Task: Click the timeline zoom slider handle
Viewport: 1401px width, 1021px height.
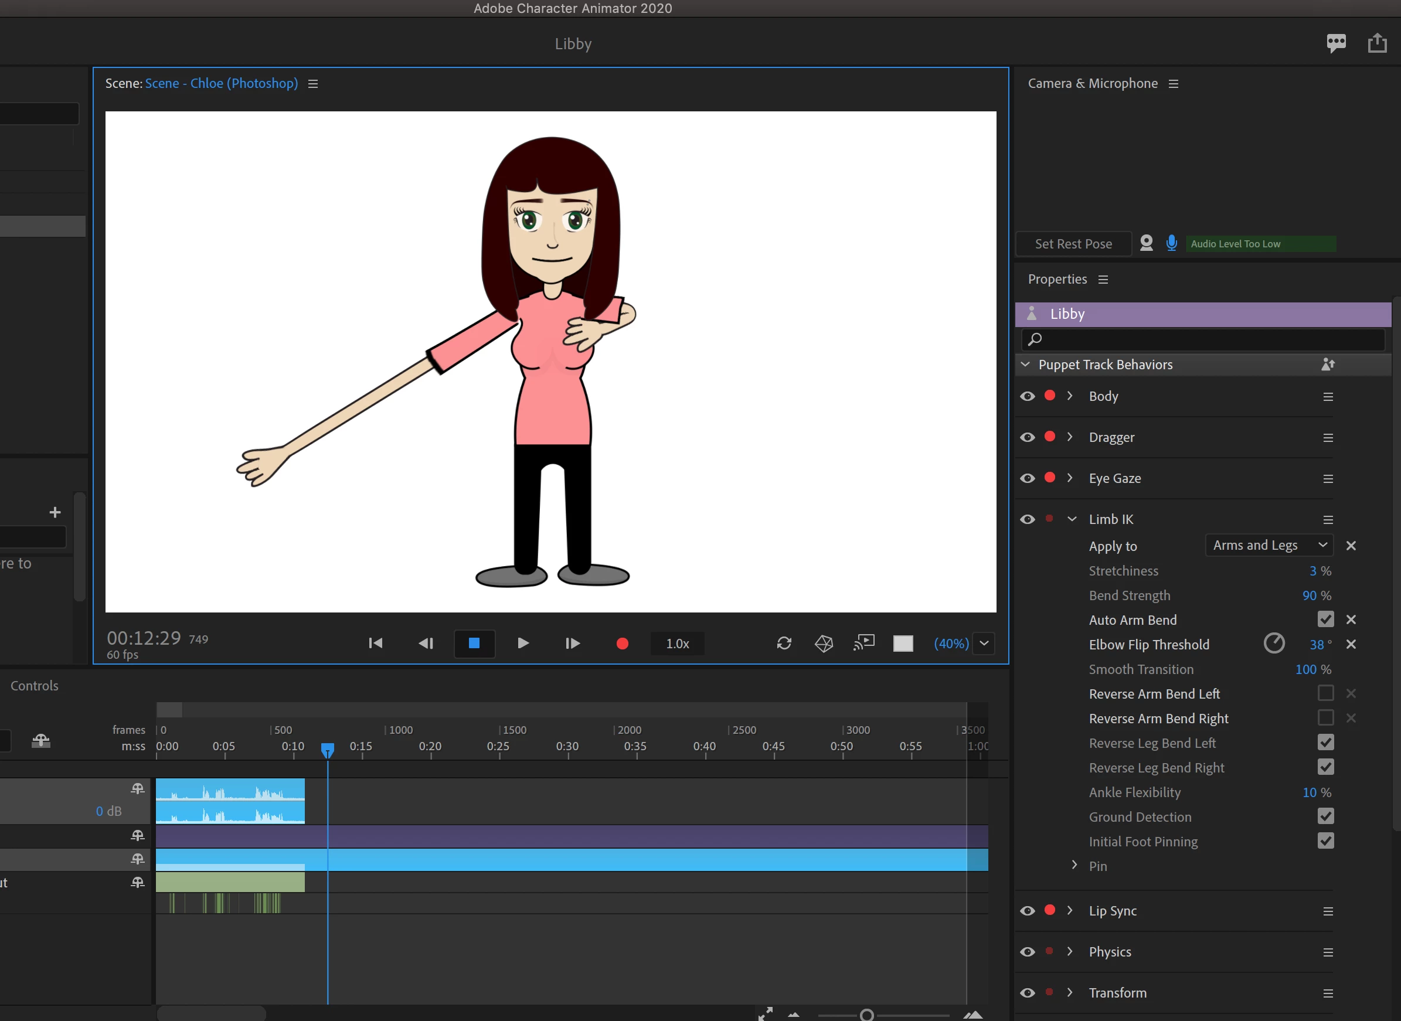Action: pos(866,1015)
